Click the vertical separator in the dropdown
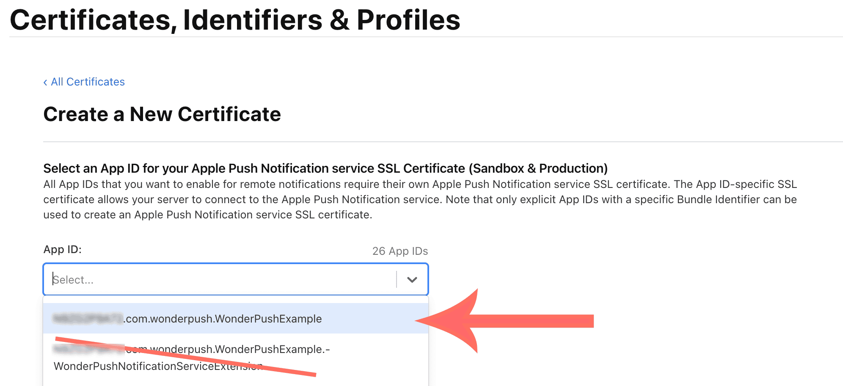This screenshot has height=386, width=843. coord(397,279)
